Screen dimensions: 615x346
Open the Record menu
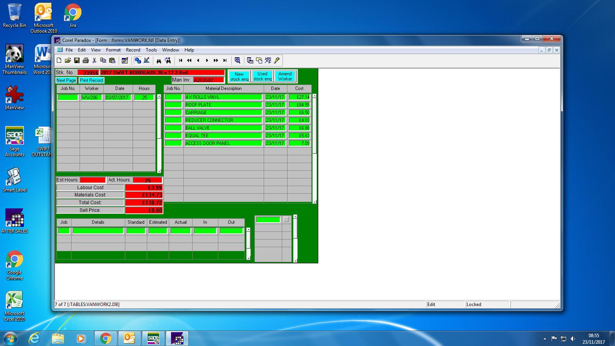tap(133, 50)
